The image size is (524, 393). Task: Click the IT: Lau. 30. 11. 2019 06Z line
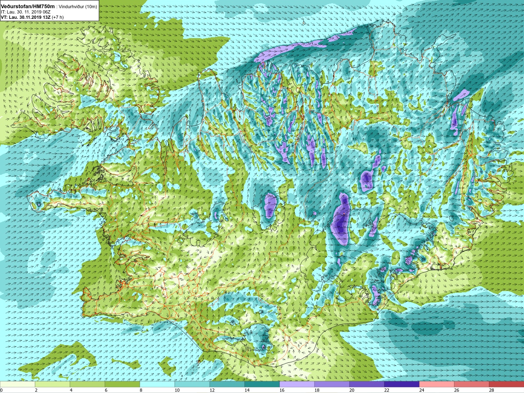point(25,12)
